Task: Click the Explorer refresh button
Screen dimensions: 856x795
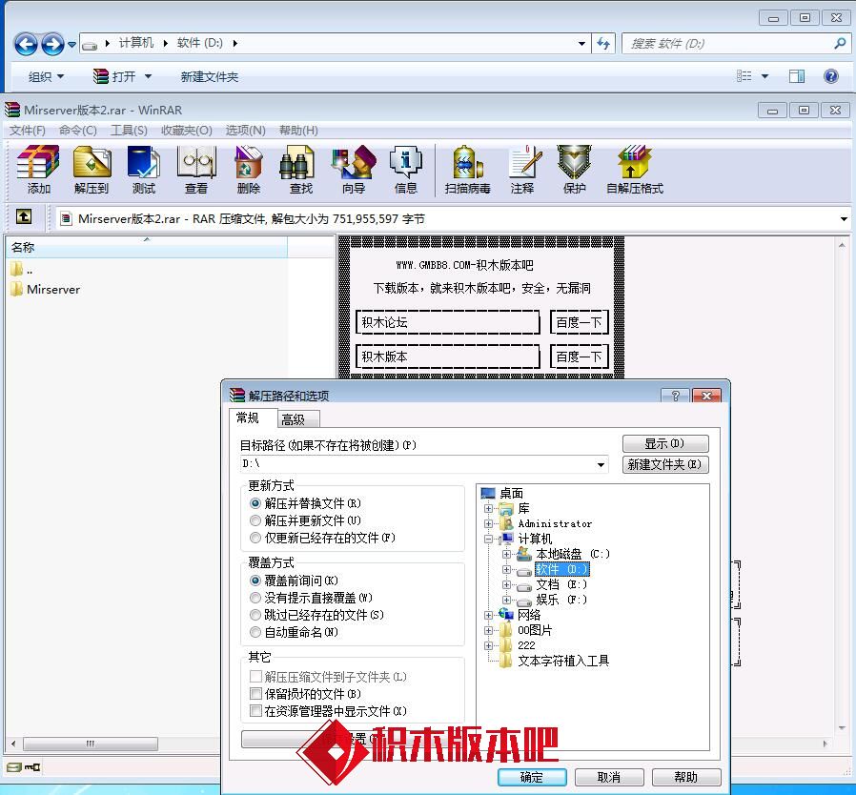Action: coord(603,43)
